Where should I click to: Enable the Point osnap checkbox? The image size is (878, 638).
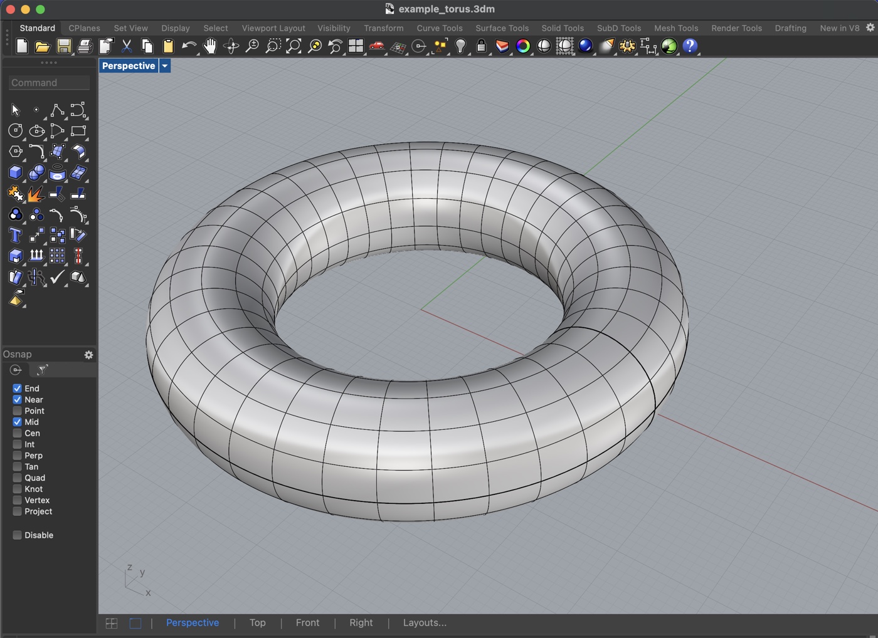tap(17, 411)
